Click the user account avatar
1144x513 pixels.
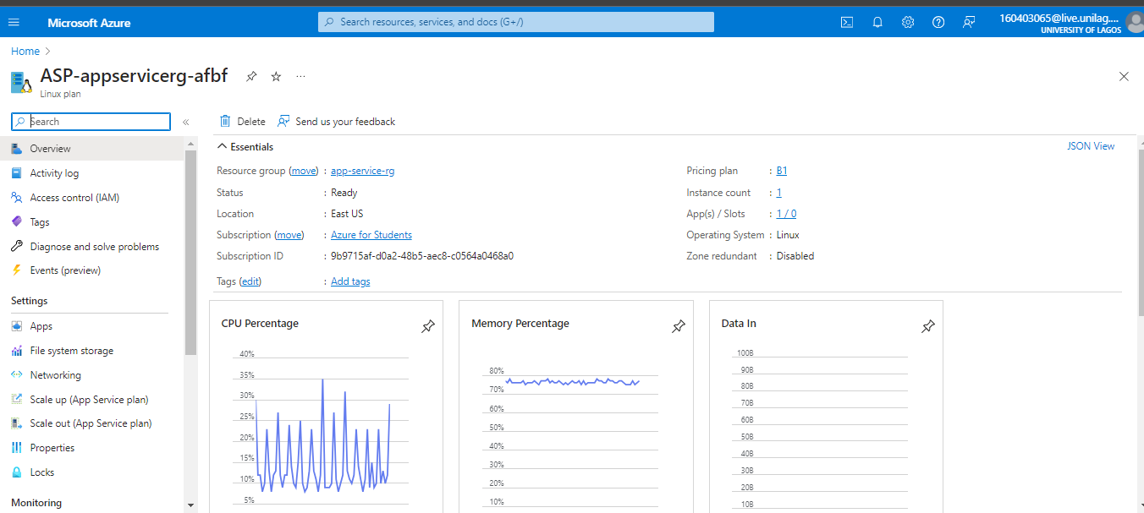pos(1136,22)
